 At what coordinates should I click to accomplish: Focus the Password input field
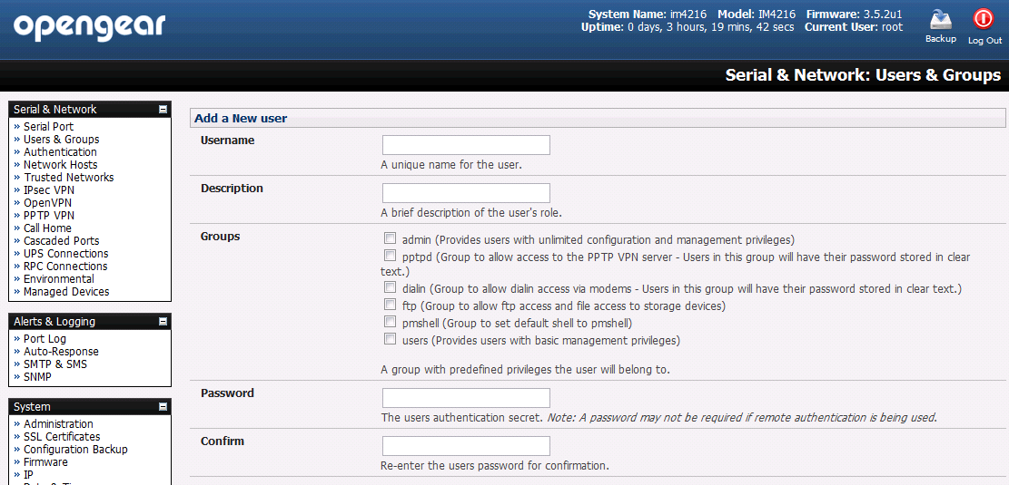[x=466, y=398]
